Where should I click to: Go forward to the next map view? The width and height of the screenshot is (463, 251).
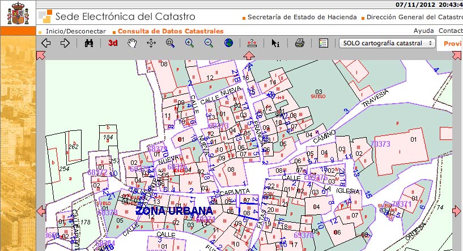coord(65,43)
